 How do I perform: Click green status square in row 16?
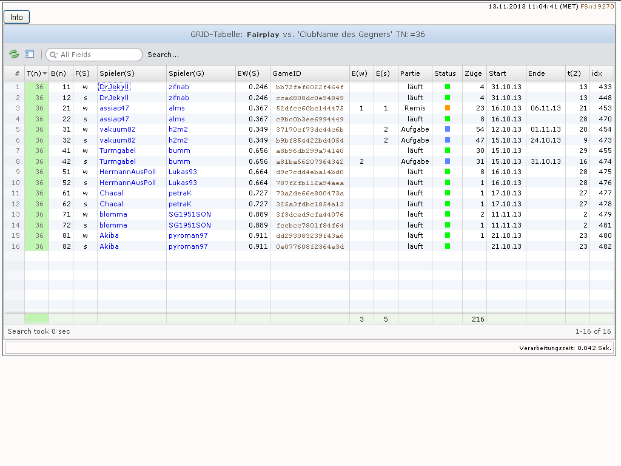point(448,246)
